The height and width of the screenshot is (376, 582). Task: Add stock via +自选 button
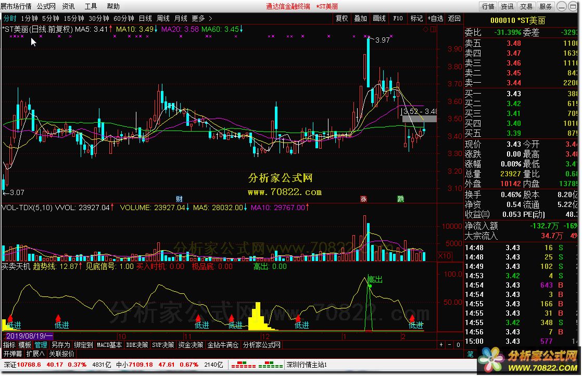pyautogui.click(x=435, y=18)
